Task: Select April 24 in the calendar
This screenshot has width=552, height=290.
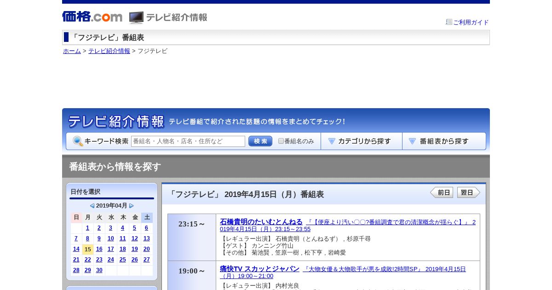Action: pyautogui.click(x=110, y=260)
